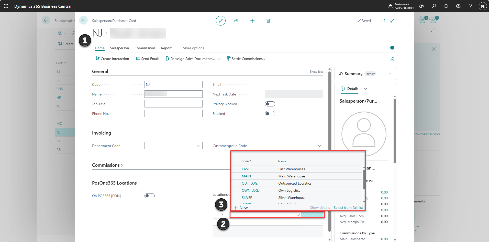Open card in new window icon
The width and height of the screenshot is (489, 242).
[383, 21]
